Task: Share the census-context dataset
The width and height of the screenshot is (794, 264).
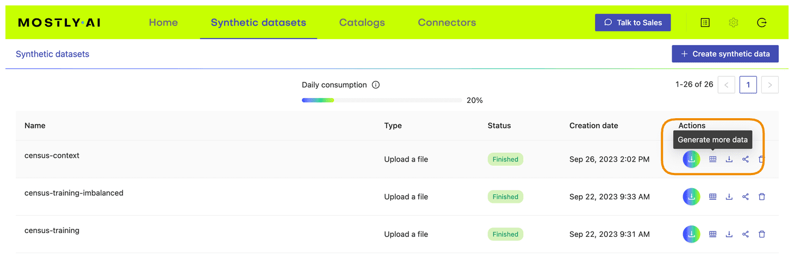Action: [746, 159]
